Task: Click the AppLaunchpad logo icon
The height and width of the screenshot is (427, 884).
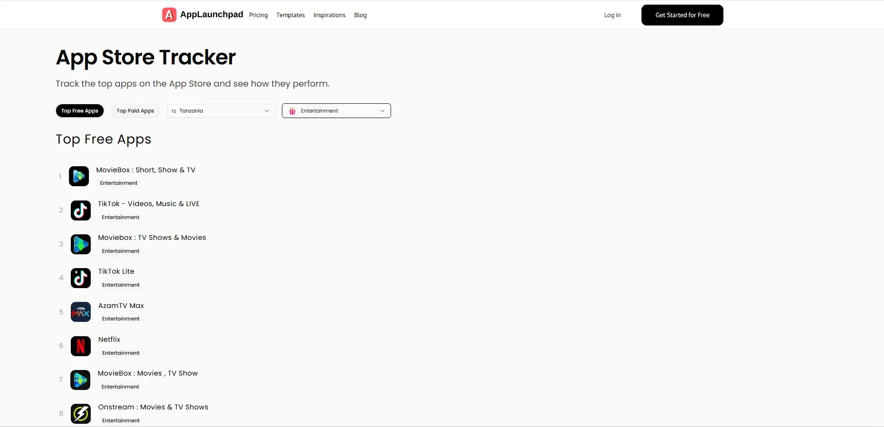Action: click(x=168, y=14)
